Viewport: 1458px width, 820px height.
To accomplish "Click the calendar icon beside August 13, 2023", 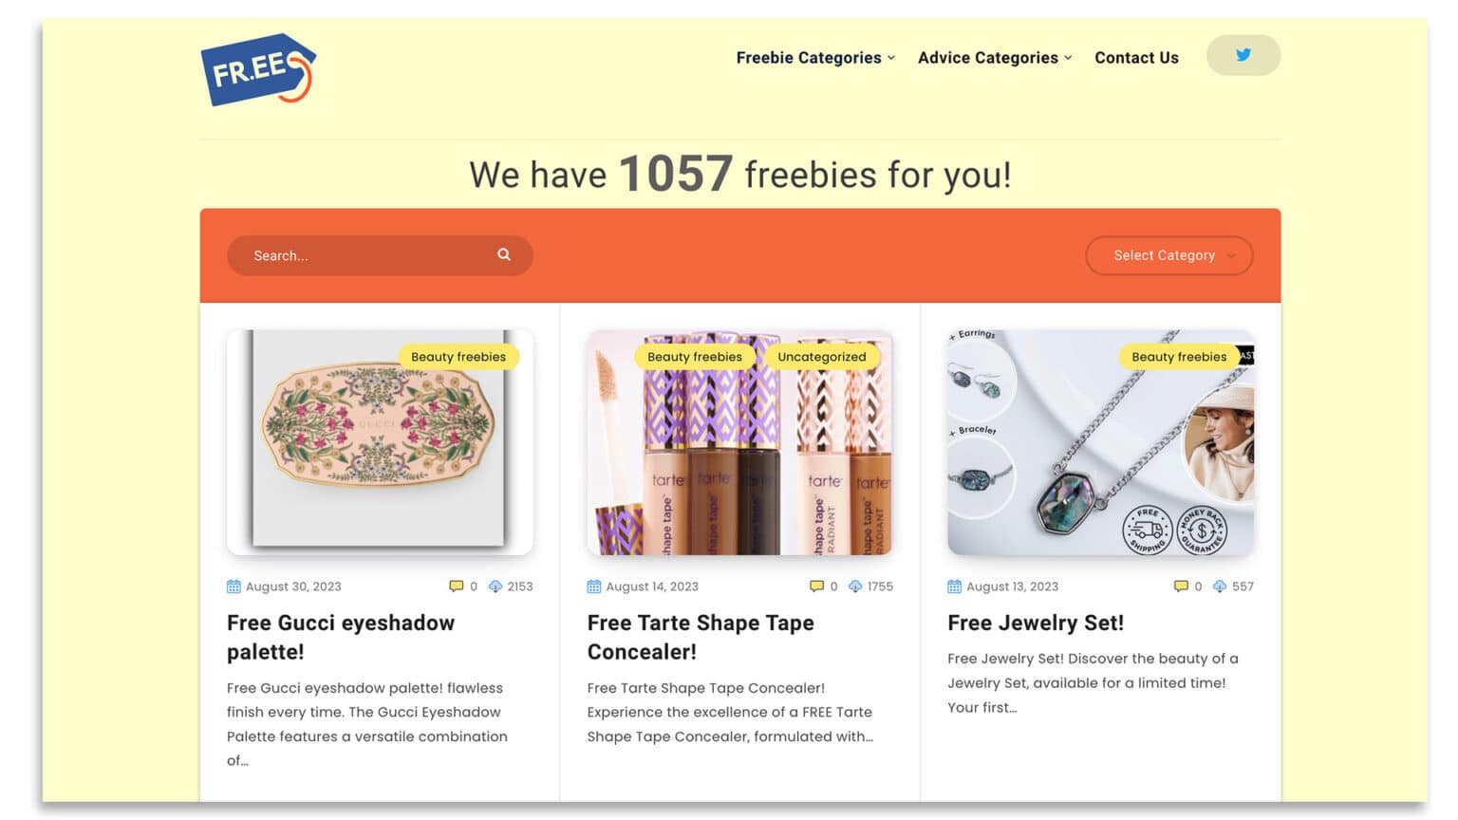I will (953, 587).
